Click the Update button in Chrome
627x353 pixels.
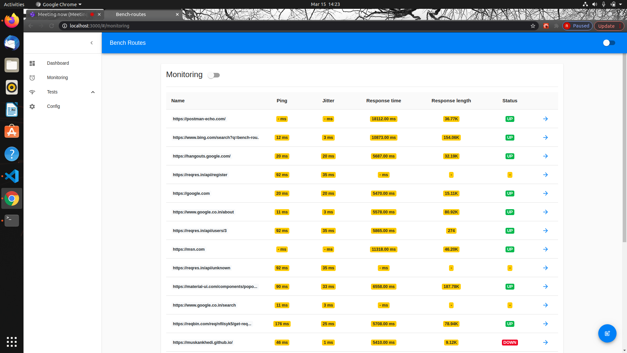tap(609, 26)
